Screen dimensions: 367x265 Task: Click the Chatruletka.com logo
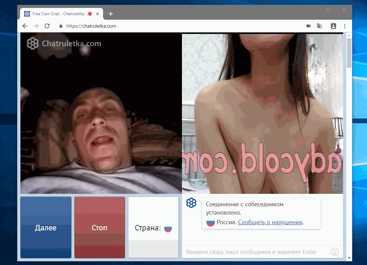[64, 44]
